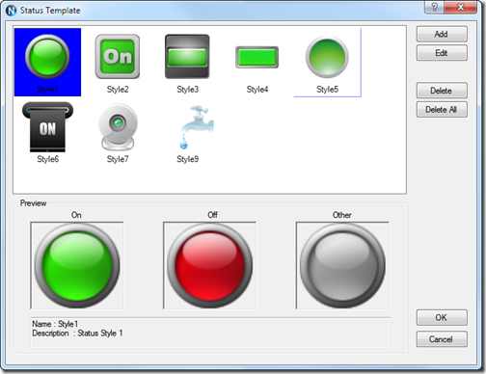Click the Style9 label text
This screenshot has width=486, height=374.
[x=187, y=159]
